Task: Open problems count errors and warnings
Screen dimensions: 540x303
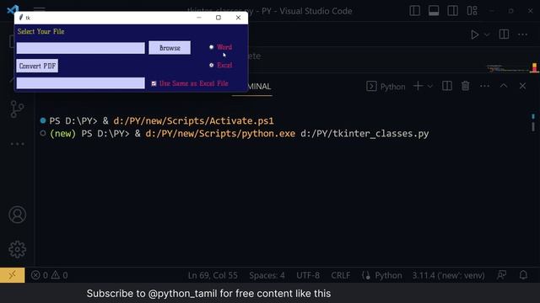Action: click(49, 275)
